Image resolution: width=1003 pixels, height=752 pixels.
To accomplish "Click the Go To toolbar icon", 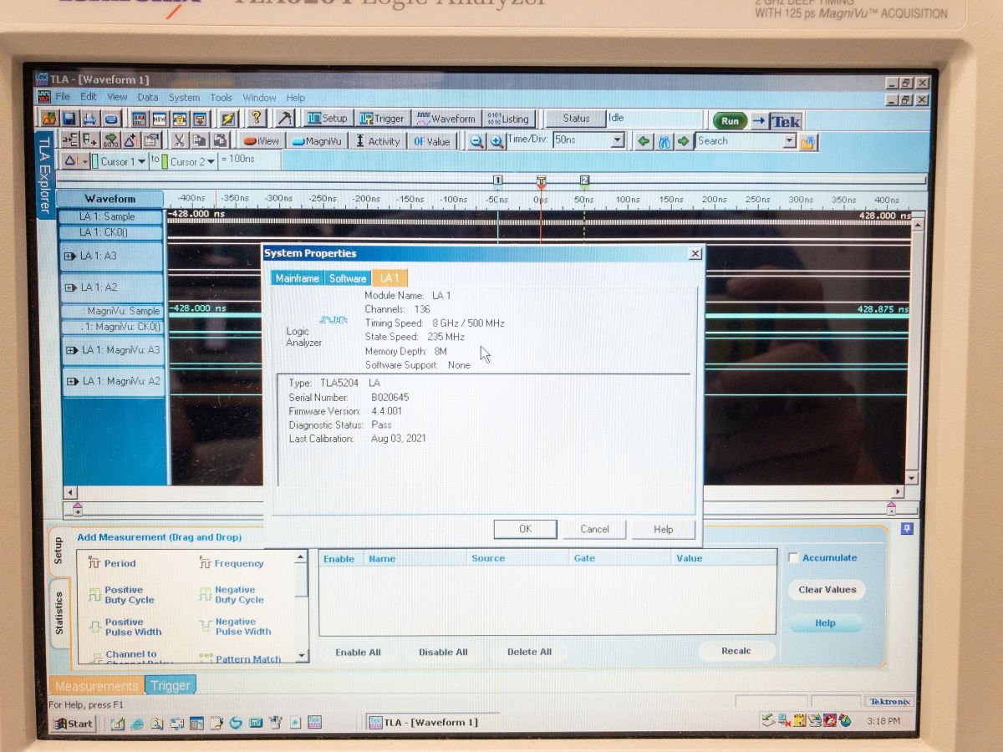I will click(x=110, y=140).
